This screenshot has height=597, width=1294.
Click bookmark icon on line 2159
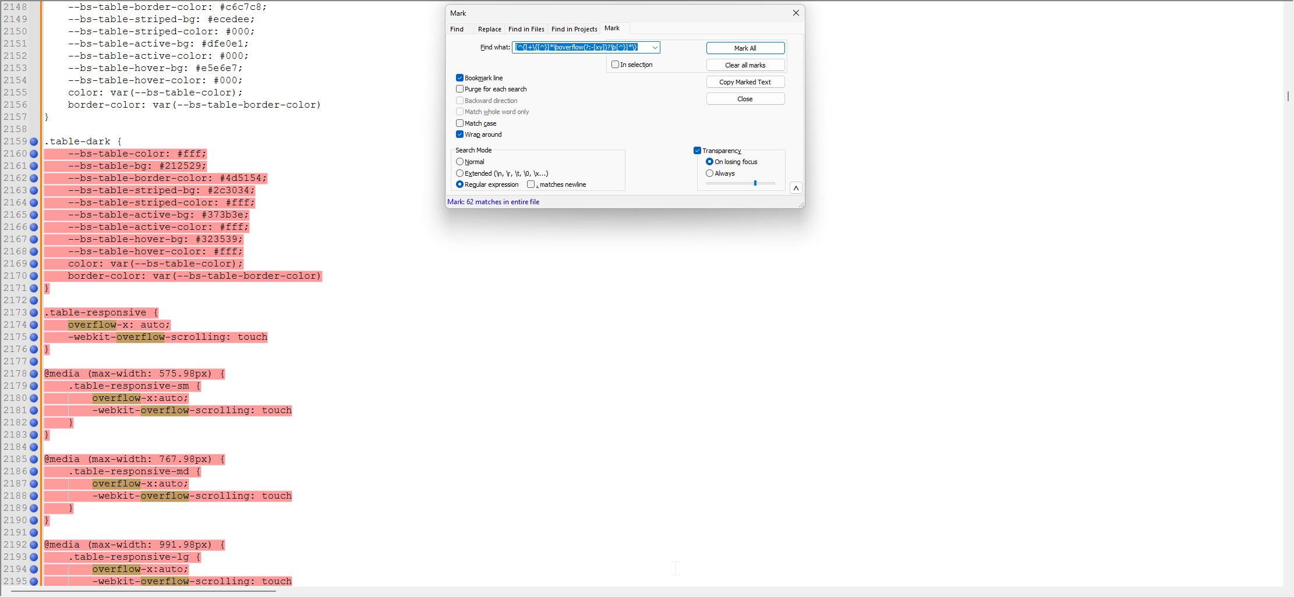[x=34, y=141]
